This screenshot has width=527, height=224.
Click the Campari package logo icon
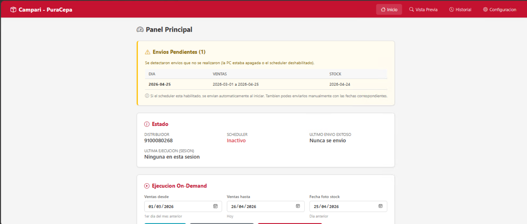pos(13,10)
